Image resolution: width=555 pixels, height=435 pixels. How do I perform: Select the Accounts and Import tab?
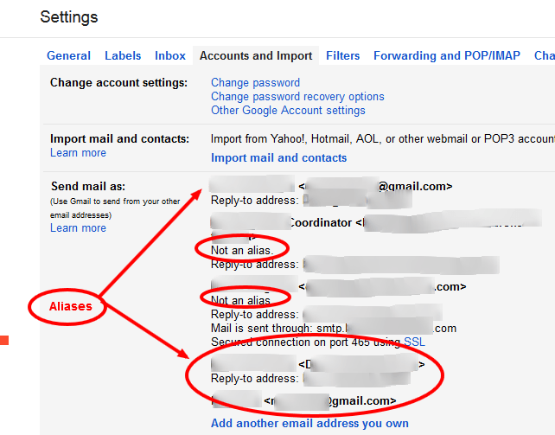click(256, 55)
